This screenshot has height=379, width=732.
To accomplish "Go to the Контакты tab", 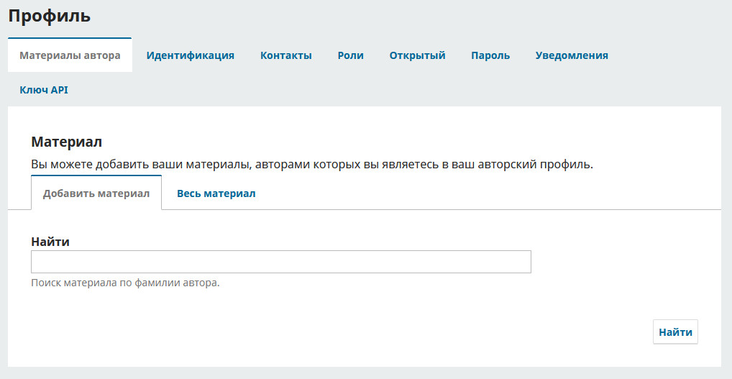I will pyautogui.click(x=286, y=55).
